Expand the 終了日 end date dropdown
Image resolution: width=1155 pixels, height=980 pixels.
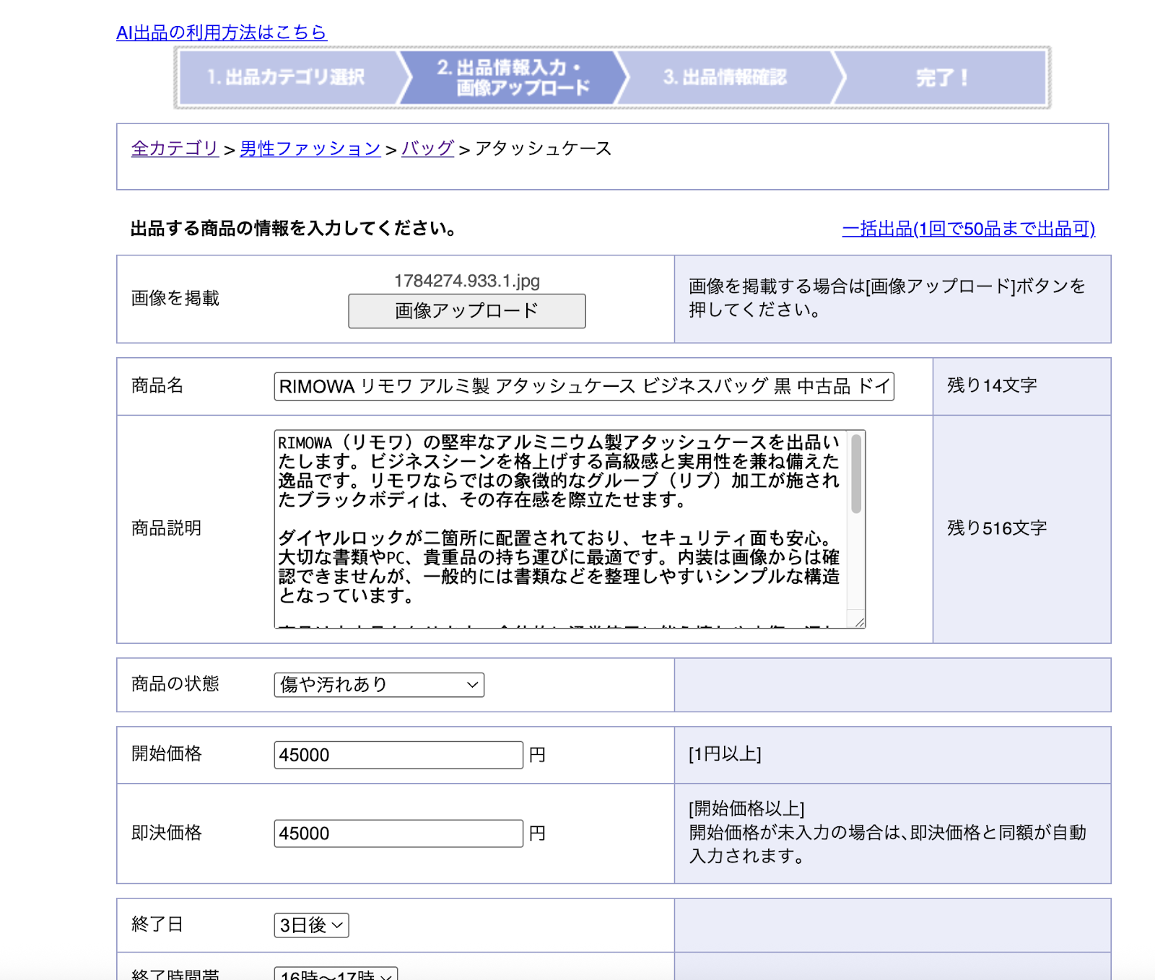click(311, 925)
